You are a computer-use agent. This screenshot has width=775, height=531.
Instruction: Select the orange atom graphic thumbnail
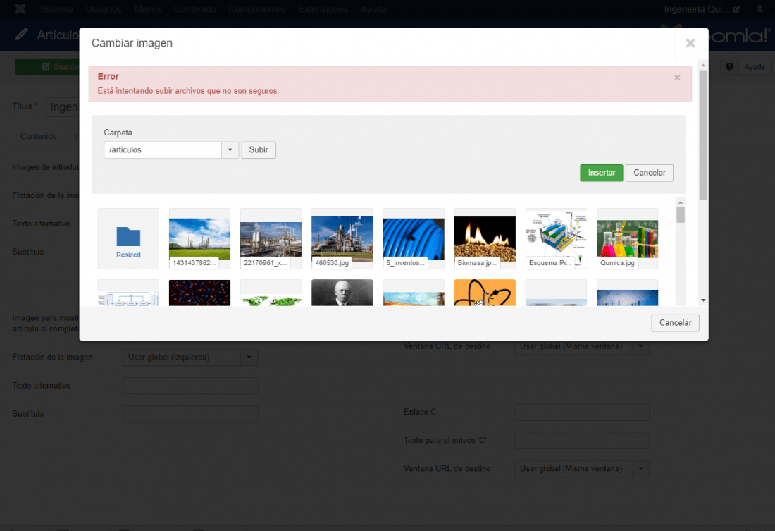pyautogui.click(x=485, y=293)
